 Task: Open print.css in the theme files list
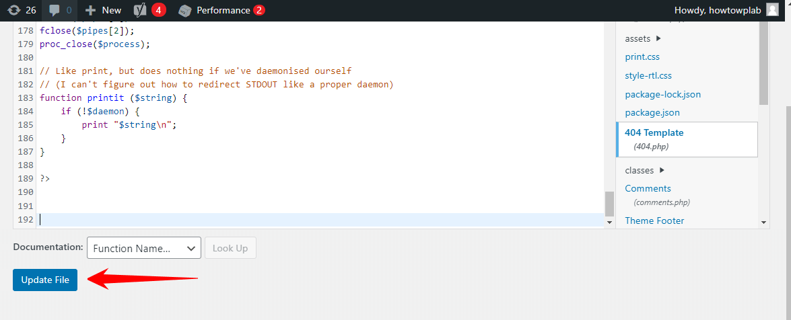point(642,57)
